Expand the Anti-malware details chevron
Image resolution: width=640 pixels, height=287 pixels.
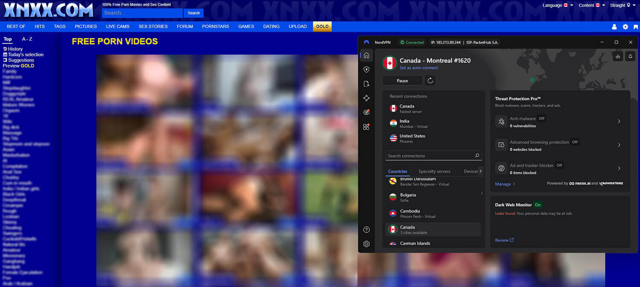619,121
